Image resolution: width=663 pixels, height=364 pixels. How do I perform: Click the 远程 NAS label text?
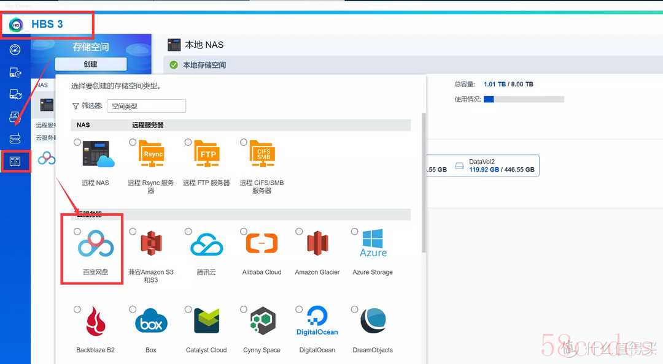[95, 183]
